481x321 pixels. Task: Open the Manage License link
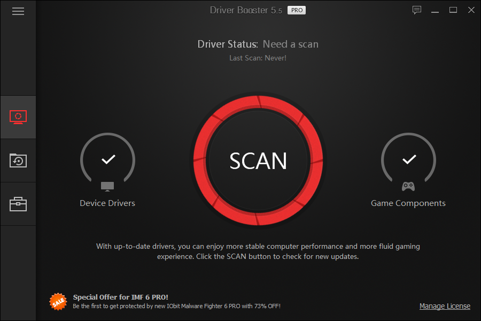pos(445,306)
